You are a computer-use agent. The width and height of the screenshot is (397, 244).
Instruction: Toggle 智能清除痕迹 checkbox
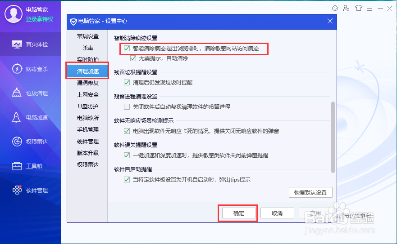[127, 48]
